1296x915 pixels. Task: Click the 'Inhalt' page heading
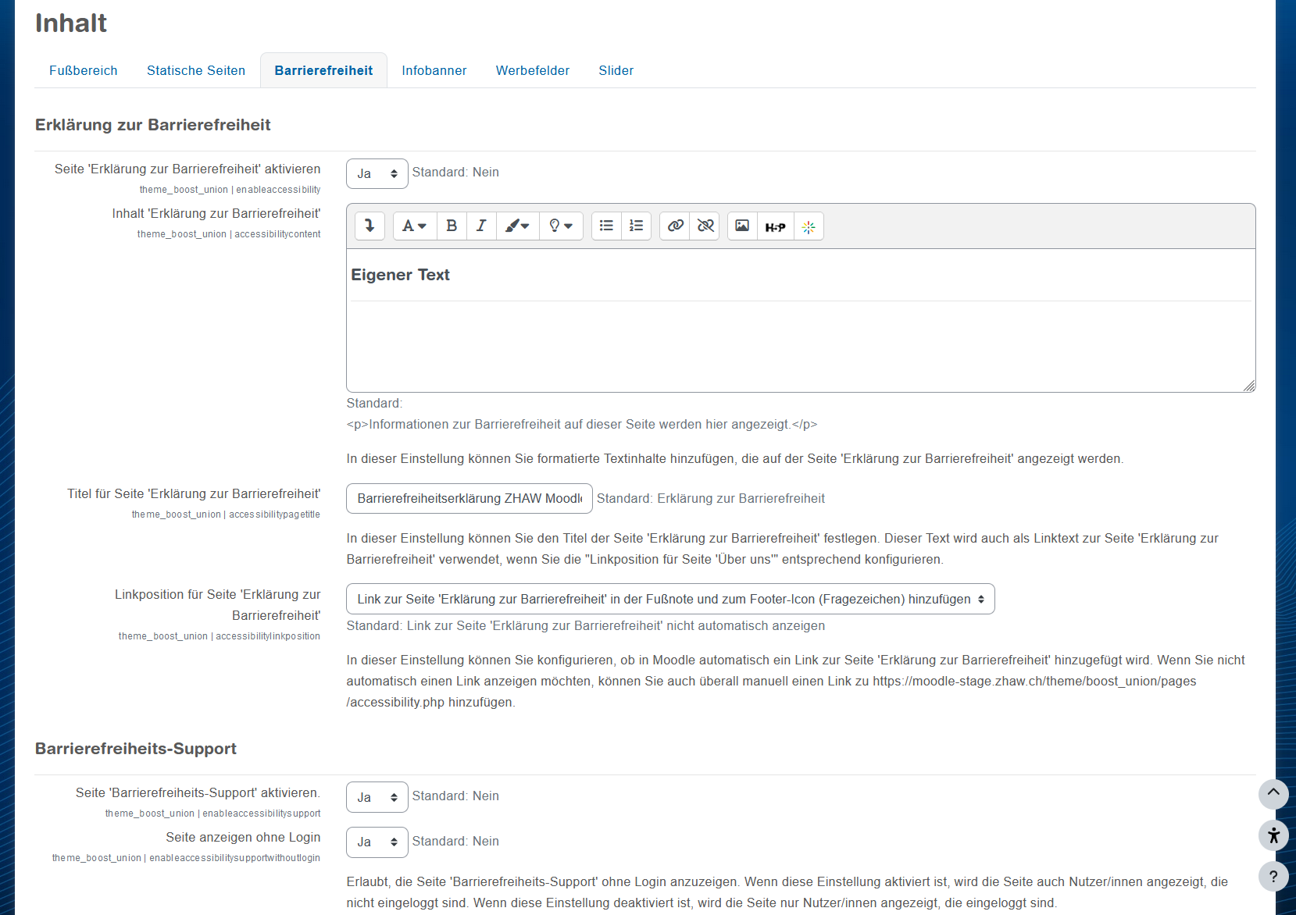pyautogui.click(x=71, y=23)
